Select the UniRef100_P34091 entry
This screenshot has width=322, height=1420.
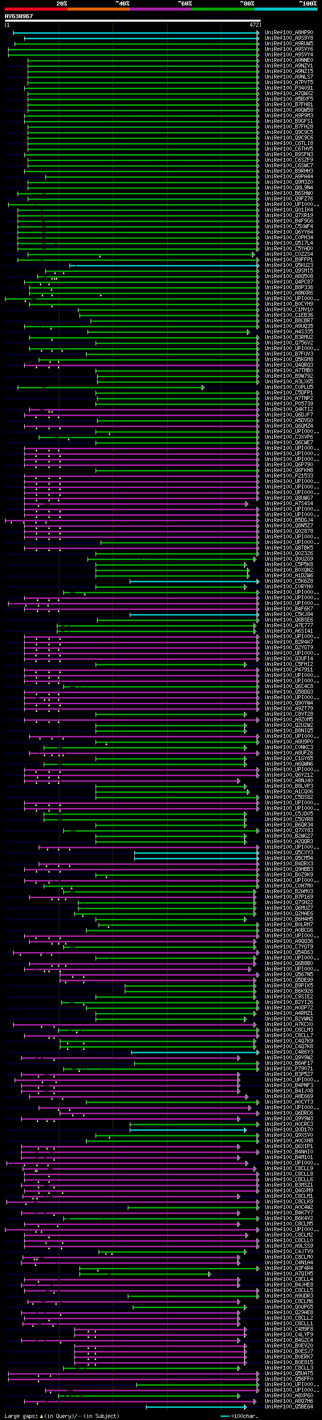pos(289,88)
